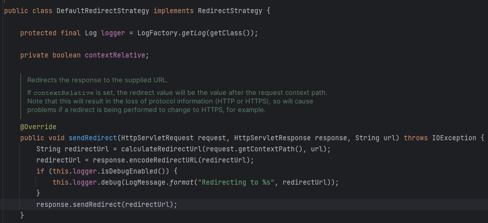
Task: Click the calculateRedirectUrl method call
Action: [161, 149]
